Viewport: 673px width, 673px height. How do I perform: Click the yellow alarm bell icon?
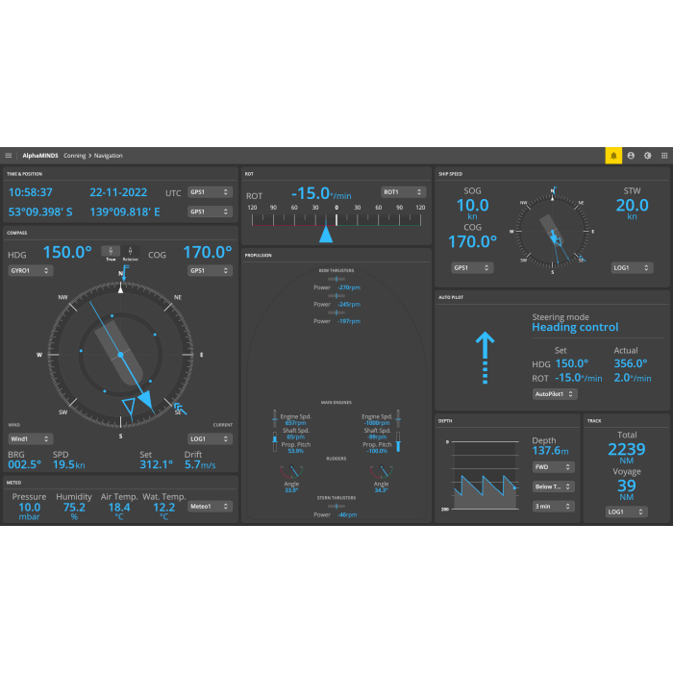612,155
